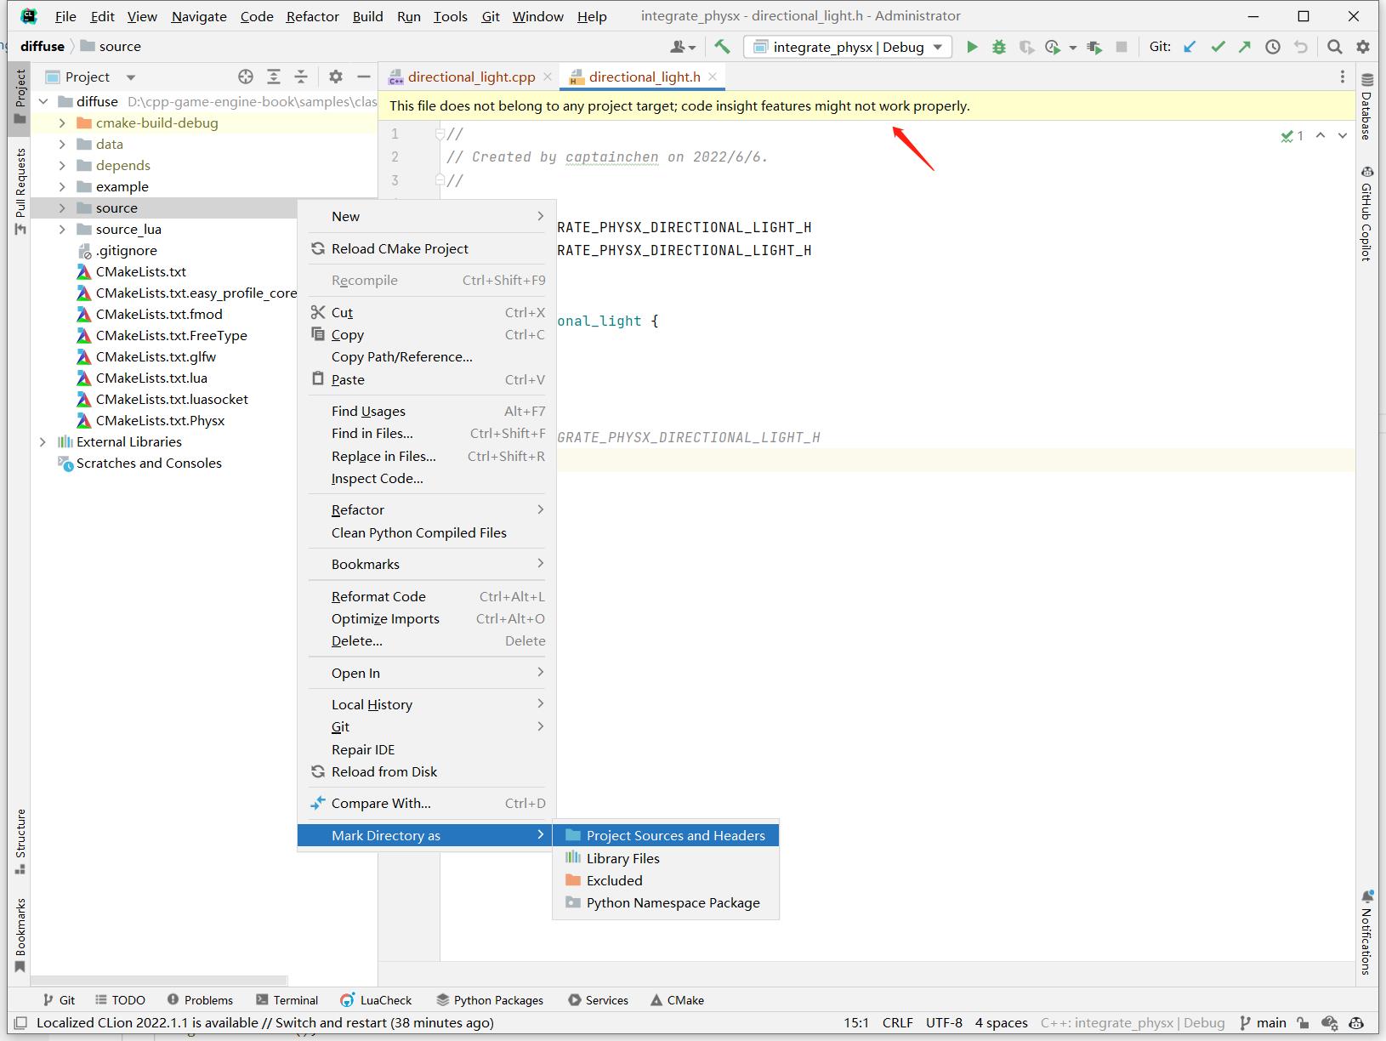Image resolution: width=1386 pixels, height=1041 pixels.
Task: Expand the data folder
Action: coord(62,144)
